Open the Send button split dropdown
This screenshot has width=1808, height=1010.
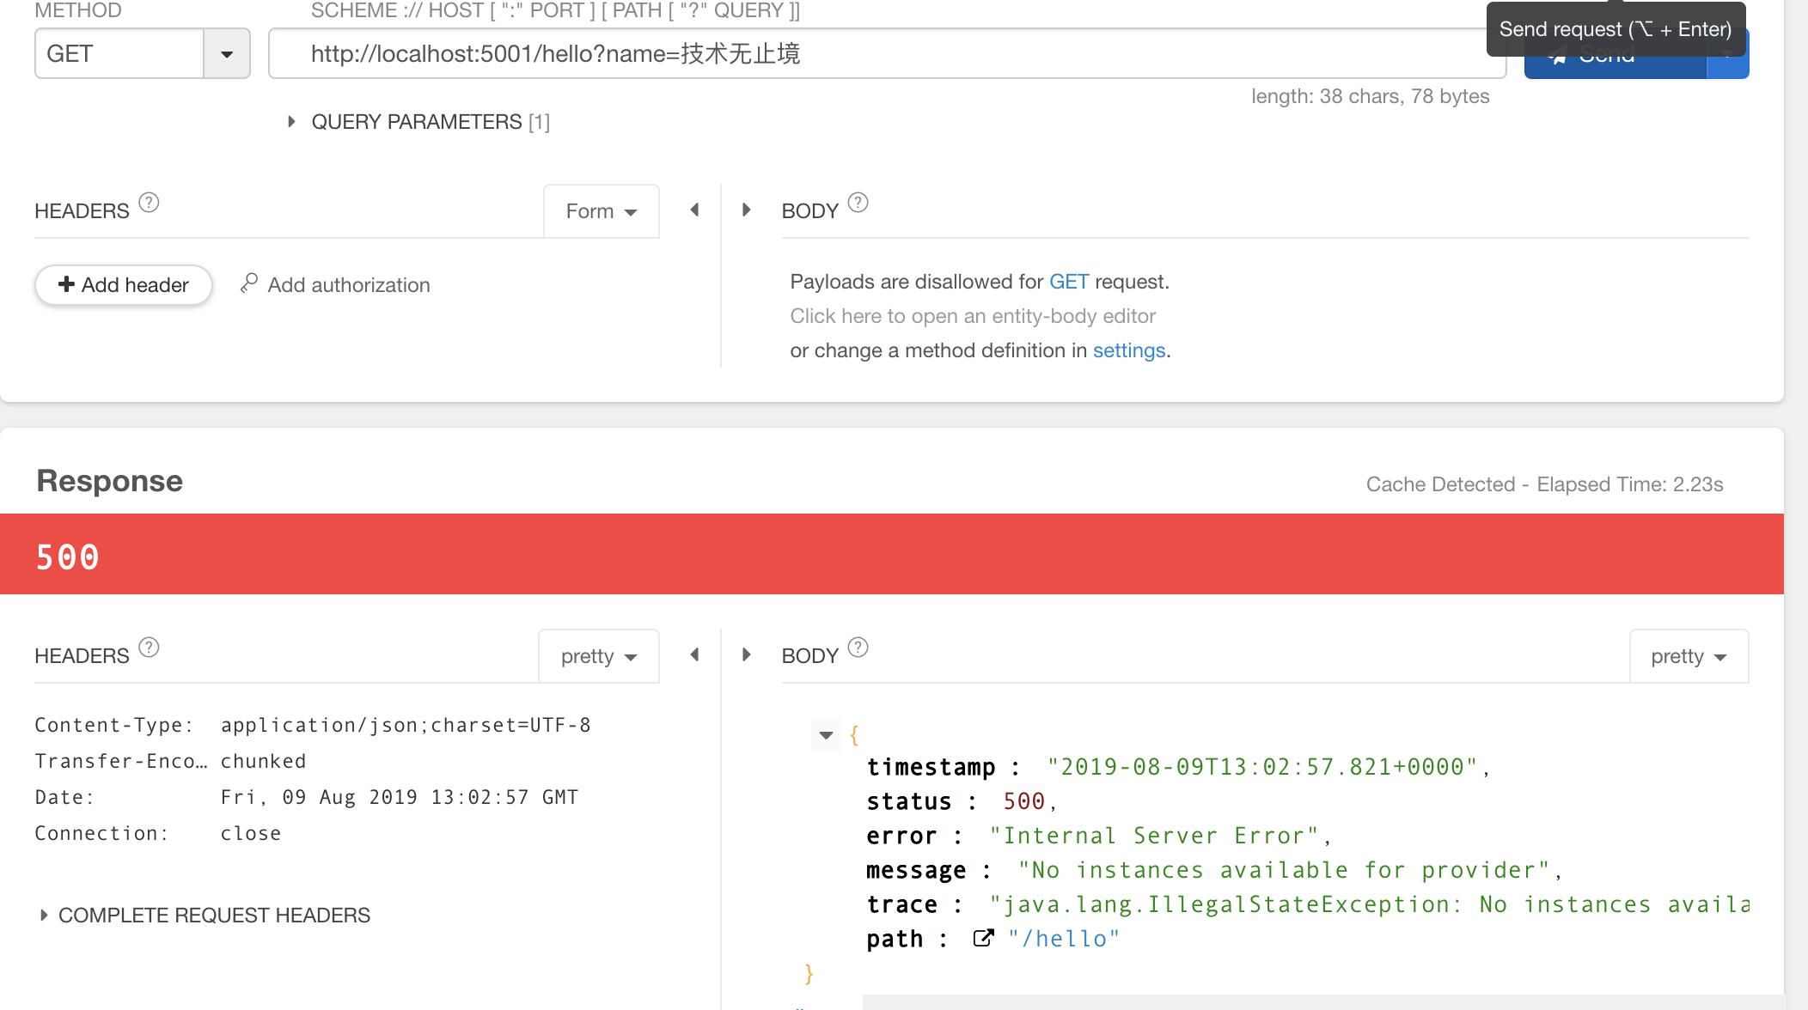pos(1727,53)
